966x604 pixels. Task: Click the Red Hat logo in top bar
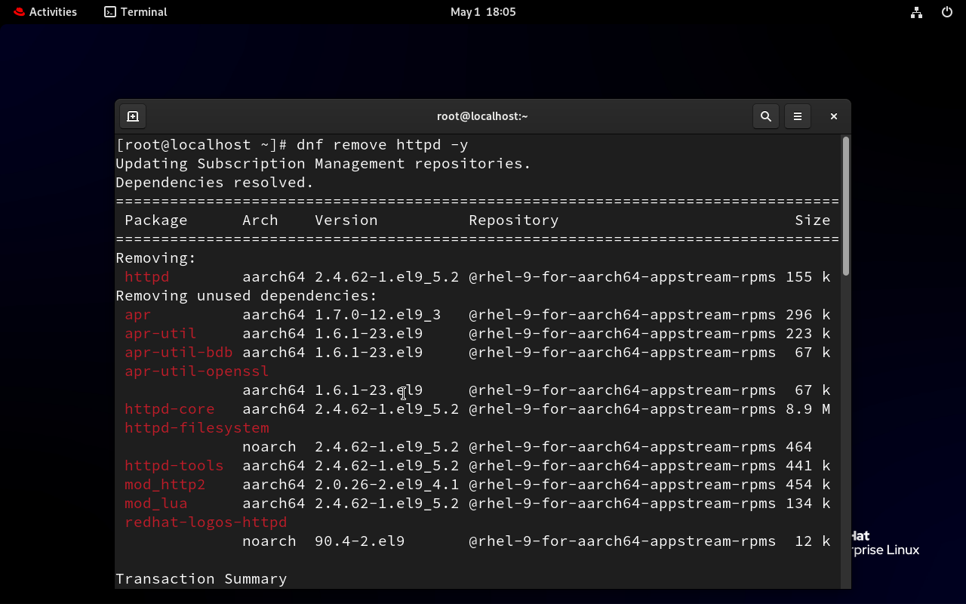[x=19, y=12]
